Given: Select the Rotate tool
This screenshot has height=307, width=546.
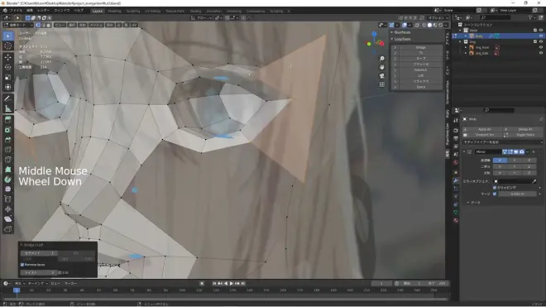Looking at the screenshot, I should [x=8, y=67].
